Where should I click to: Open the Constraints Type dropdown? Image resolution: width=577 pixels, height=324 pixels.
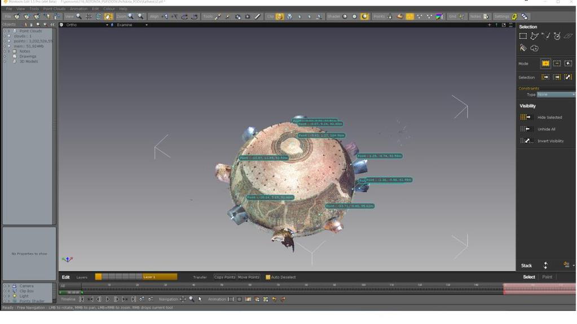click(556, 94)
